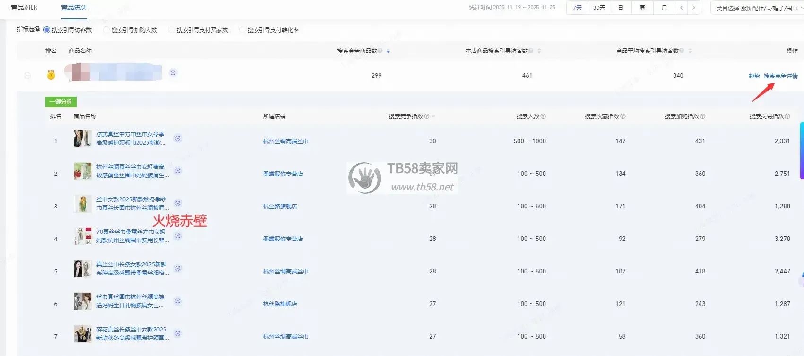Select 搜索引导加购人数 radio option

[x=106, y=30]
